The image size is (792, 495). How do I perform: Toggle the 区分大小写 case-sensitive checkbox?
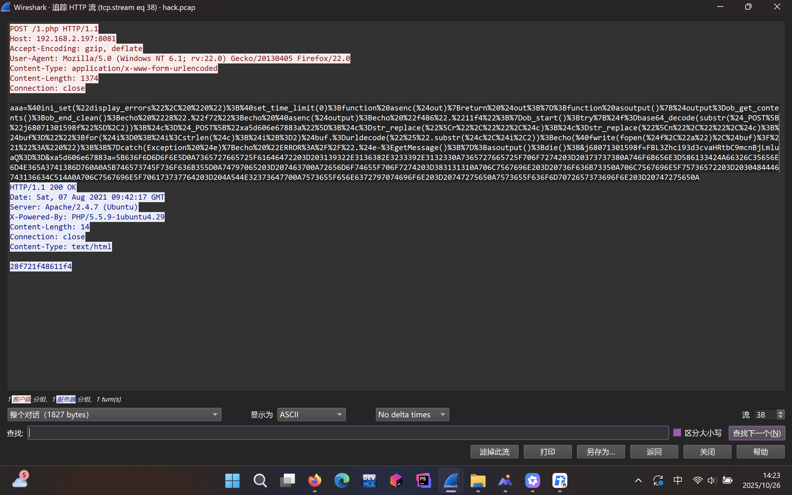[x=677, y=433]
